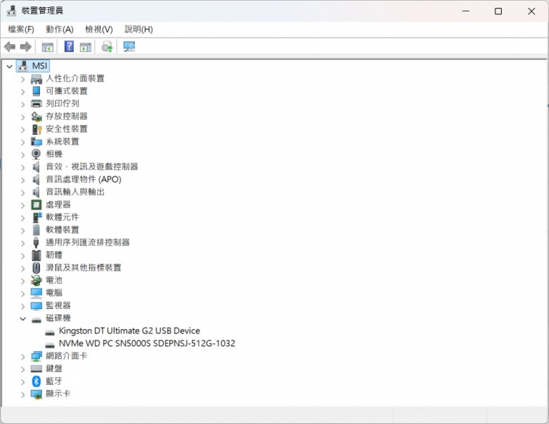Select the 音訊處理物件 (APO) label
Screen dimensions: 549x424
pyautogui.click(x=84, y=179)
